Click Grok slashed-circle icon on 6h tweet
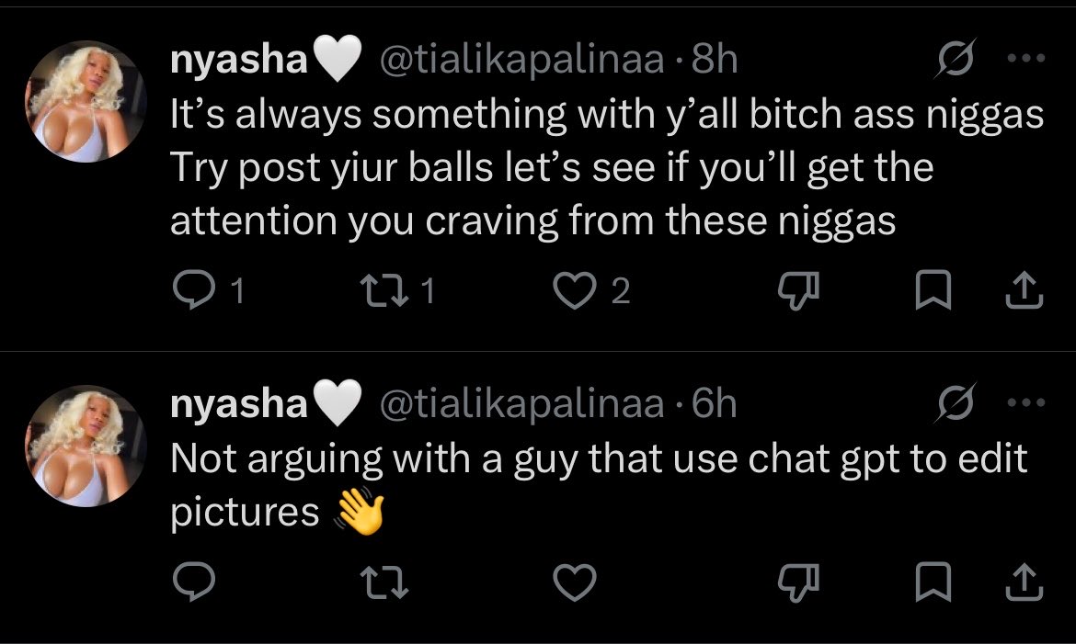This screenshot has height=644, width=1076. click(x=955, y=402)
